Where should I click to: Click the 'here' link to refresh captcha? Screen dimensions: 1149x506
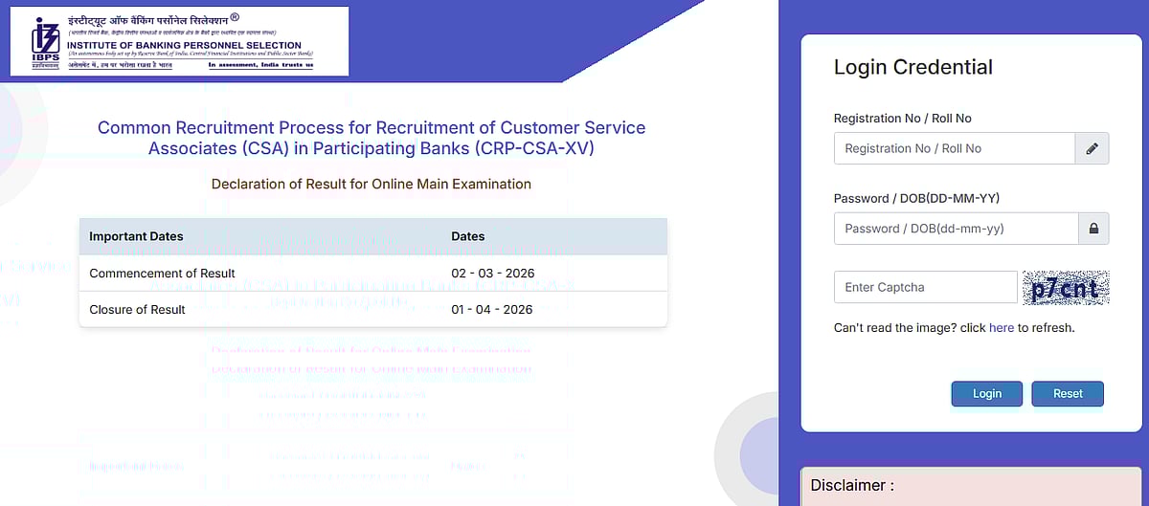click(x=1001, y=328)
